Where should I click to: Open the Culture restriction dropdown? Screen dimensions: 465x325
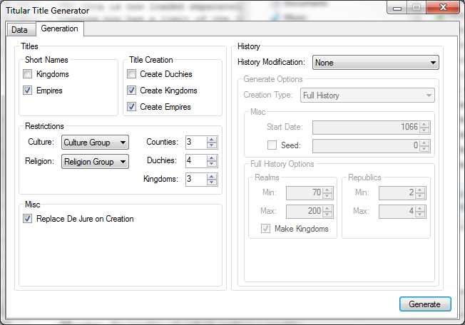95,143
